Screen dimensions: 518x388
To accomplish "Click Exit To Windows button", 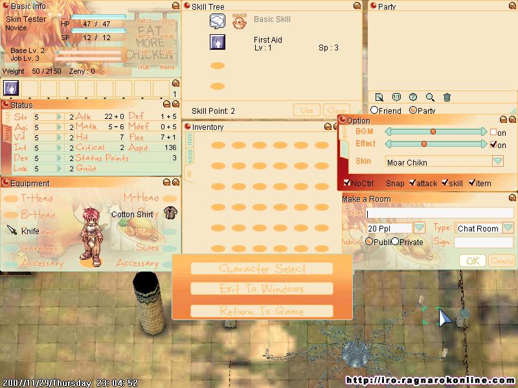I will click(262, 288).
